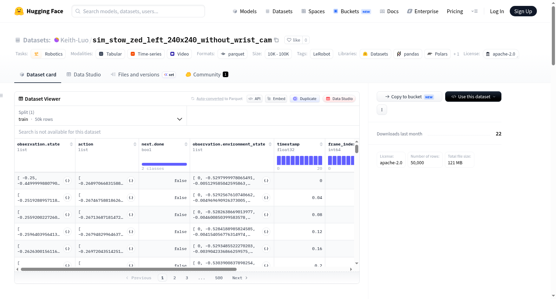The image size is (556, 299).
Task: Click the apache-2.0 license tag
Action: tap(501, 54)
